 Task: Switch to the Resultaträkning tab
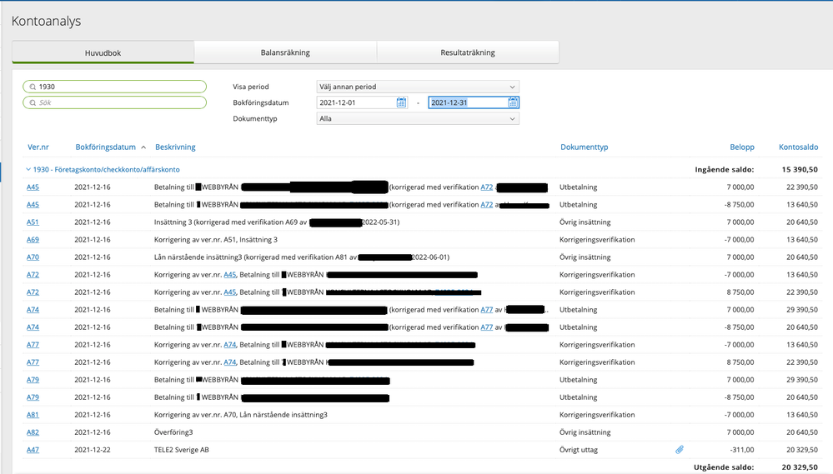click(467, 52)
